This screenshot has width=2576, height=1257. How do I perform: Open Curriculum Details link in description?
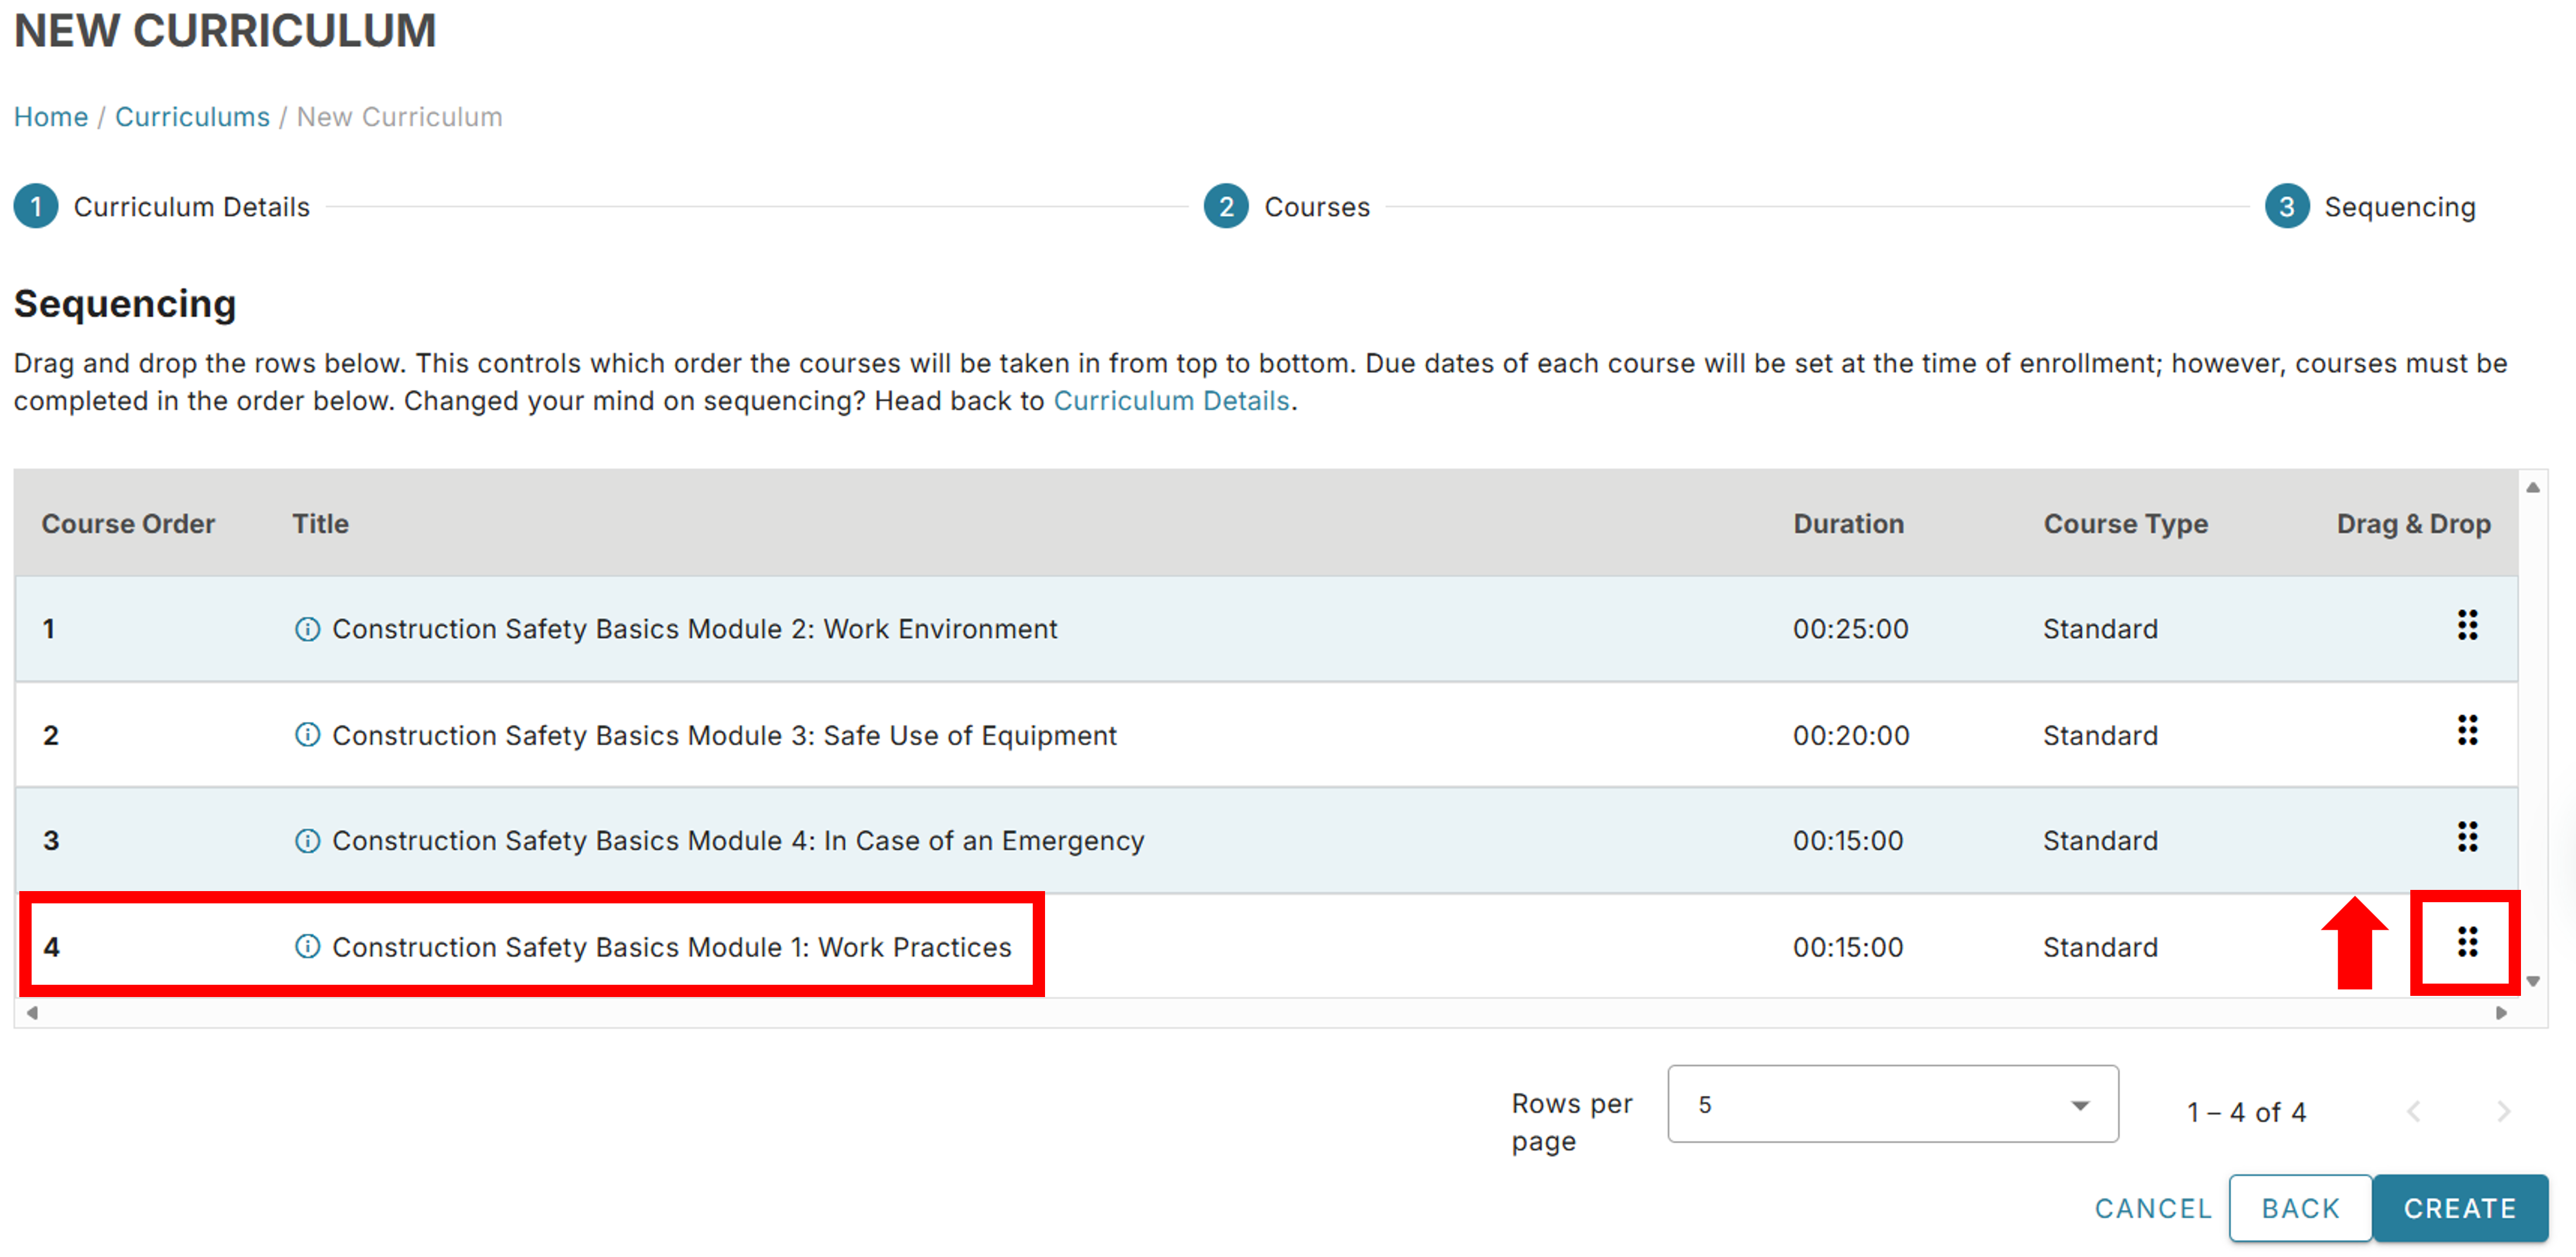coord(1171,401)
